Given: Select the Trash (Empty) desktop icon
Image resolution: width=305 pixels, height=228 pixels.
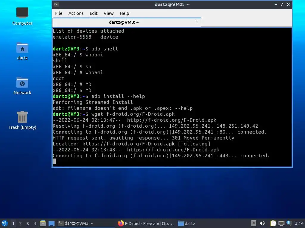Looking at the screenshot, I should point(22,120).
